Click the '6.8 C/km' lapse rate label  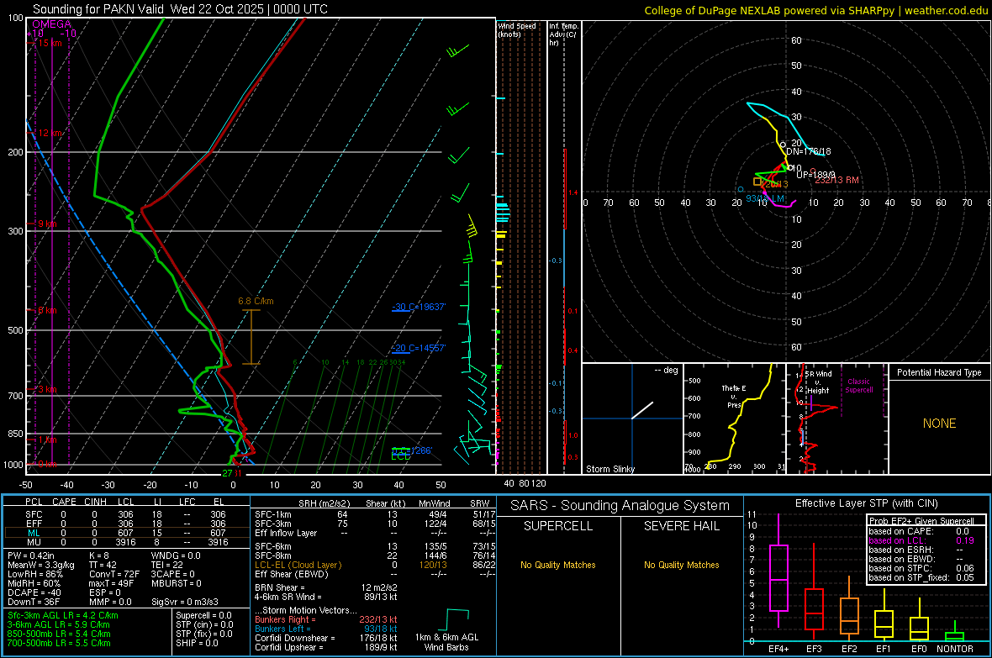coord(256,301)
